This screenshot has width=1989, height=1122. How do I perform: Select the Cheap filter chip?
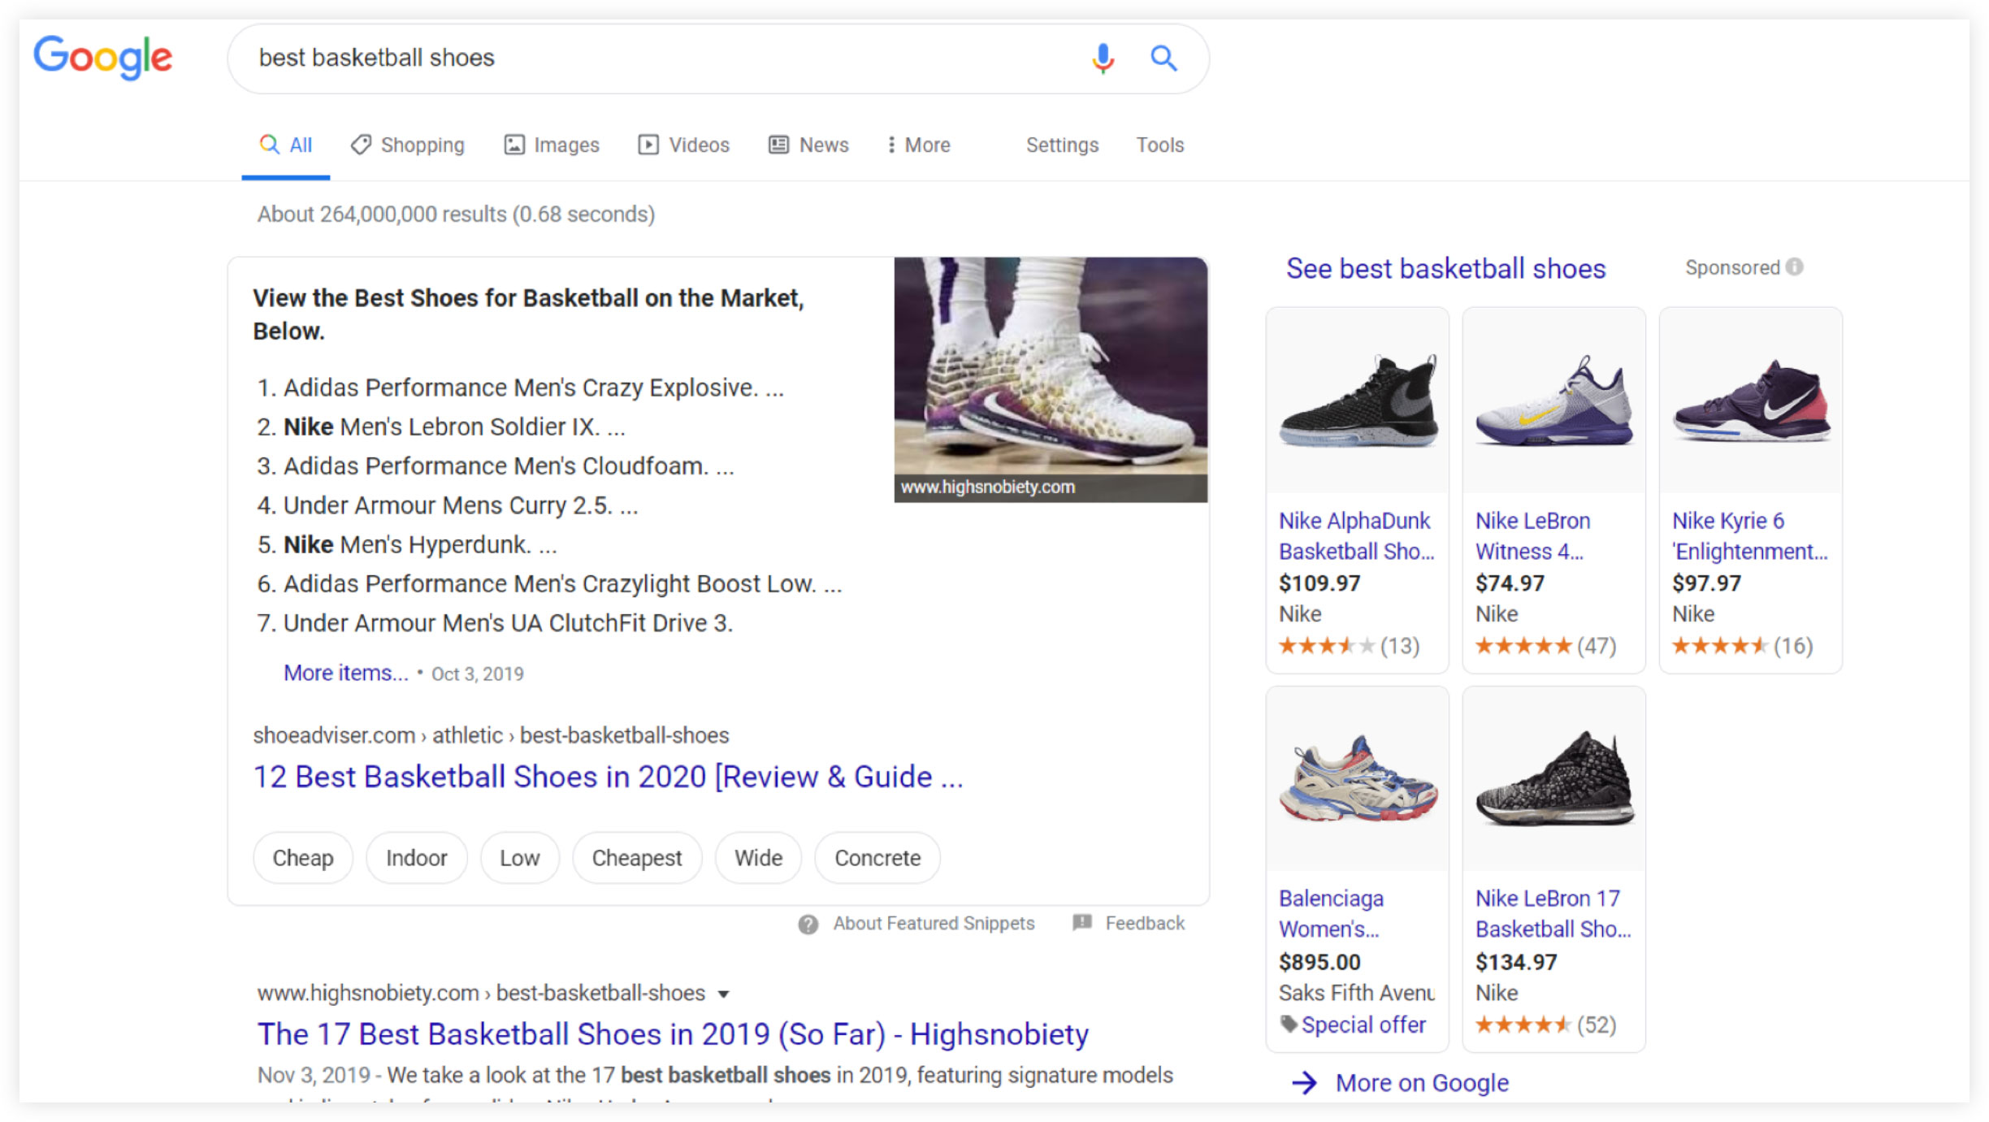[x=303, y=858]
